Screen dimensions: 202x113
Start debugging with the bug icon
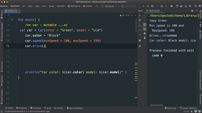point(148,6)
